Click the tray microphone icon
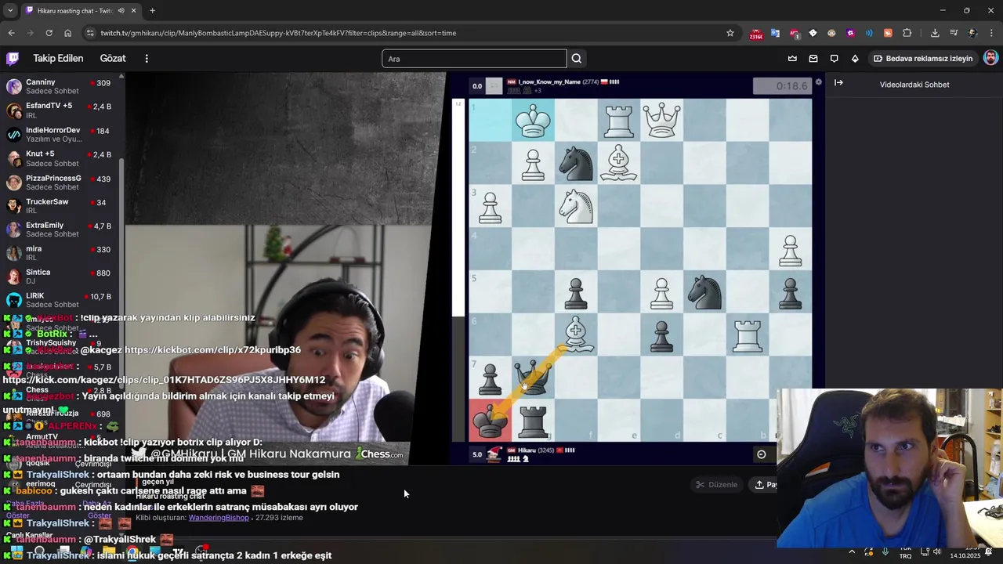Screen dimensions: 1003x564 point(885,551)
